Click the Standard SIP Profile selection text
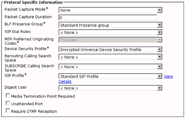 click(x=79, y=77)
